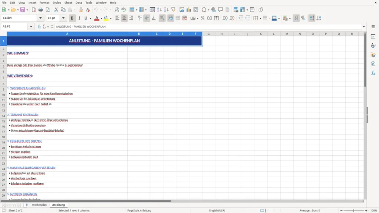Toggle Align Left
The width and height of the screenshot is (379, 213).
117,18
